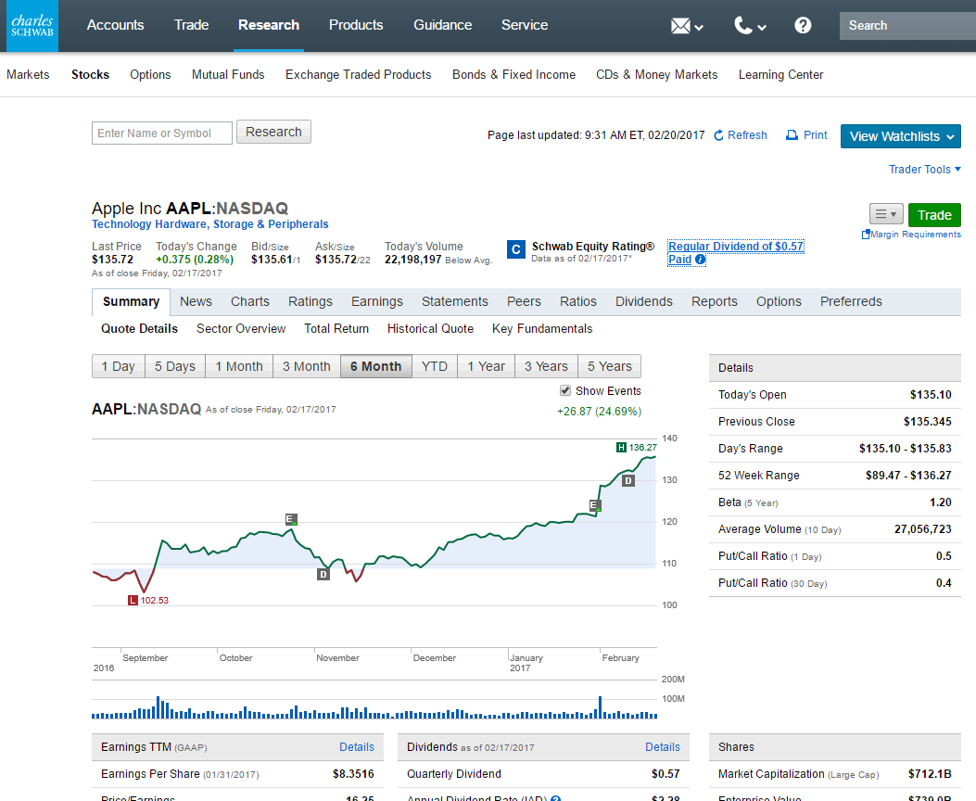Expand the Trader Tools menu
Viewport: 976px width, 801px height.
(x=924, y=170)
